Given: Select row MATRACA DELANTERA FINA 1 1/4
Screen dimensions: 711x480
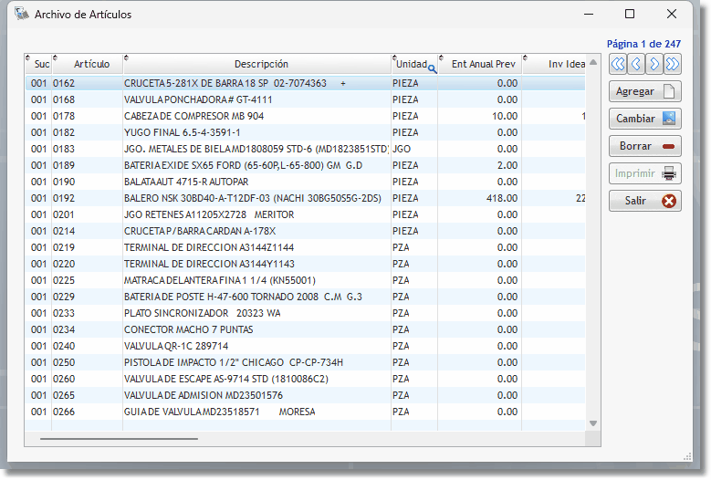Looking at the screenshot, I should [x=305, y=280].
